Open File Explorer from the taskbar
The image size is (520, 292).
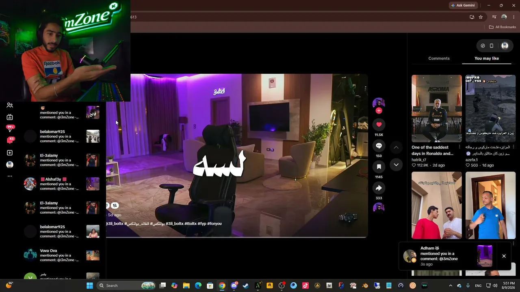[186, 286]
